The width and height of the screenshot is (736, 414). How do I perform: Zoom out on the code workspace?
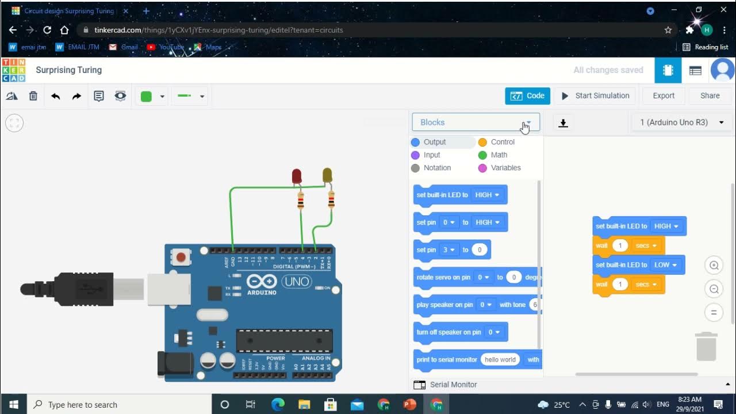click(714, 289)
